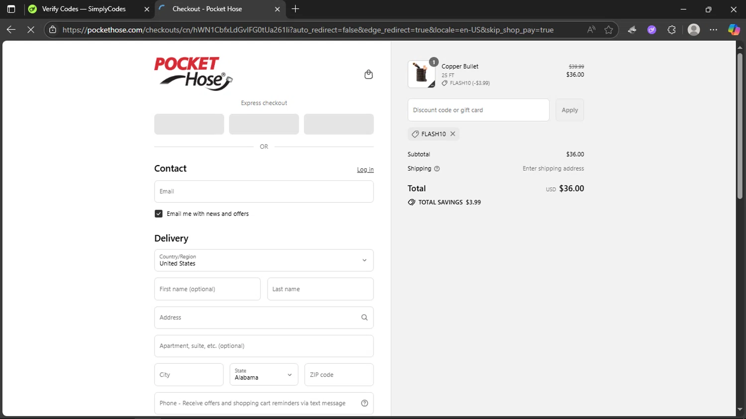Choose the third express checkout button

[x=339, y=124]
